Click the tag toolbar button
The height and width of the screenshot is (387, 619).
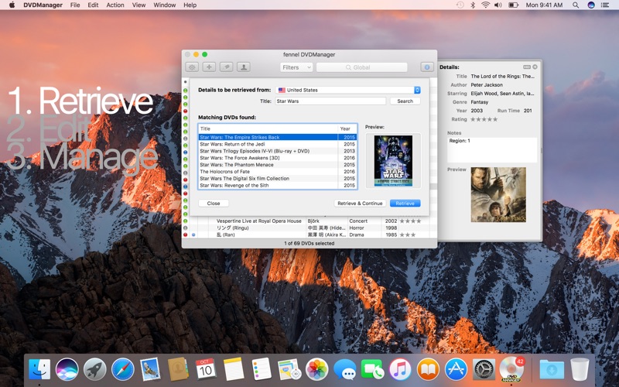[226, 67]
